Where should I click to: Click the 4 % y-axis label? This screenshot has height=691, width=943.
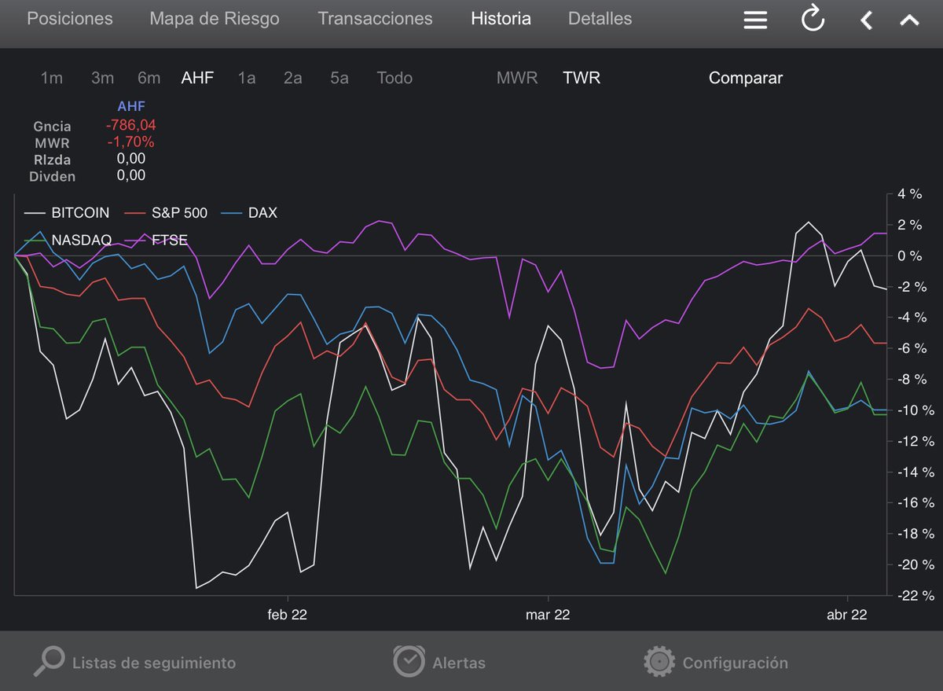coord(910,194)
